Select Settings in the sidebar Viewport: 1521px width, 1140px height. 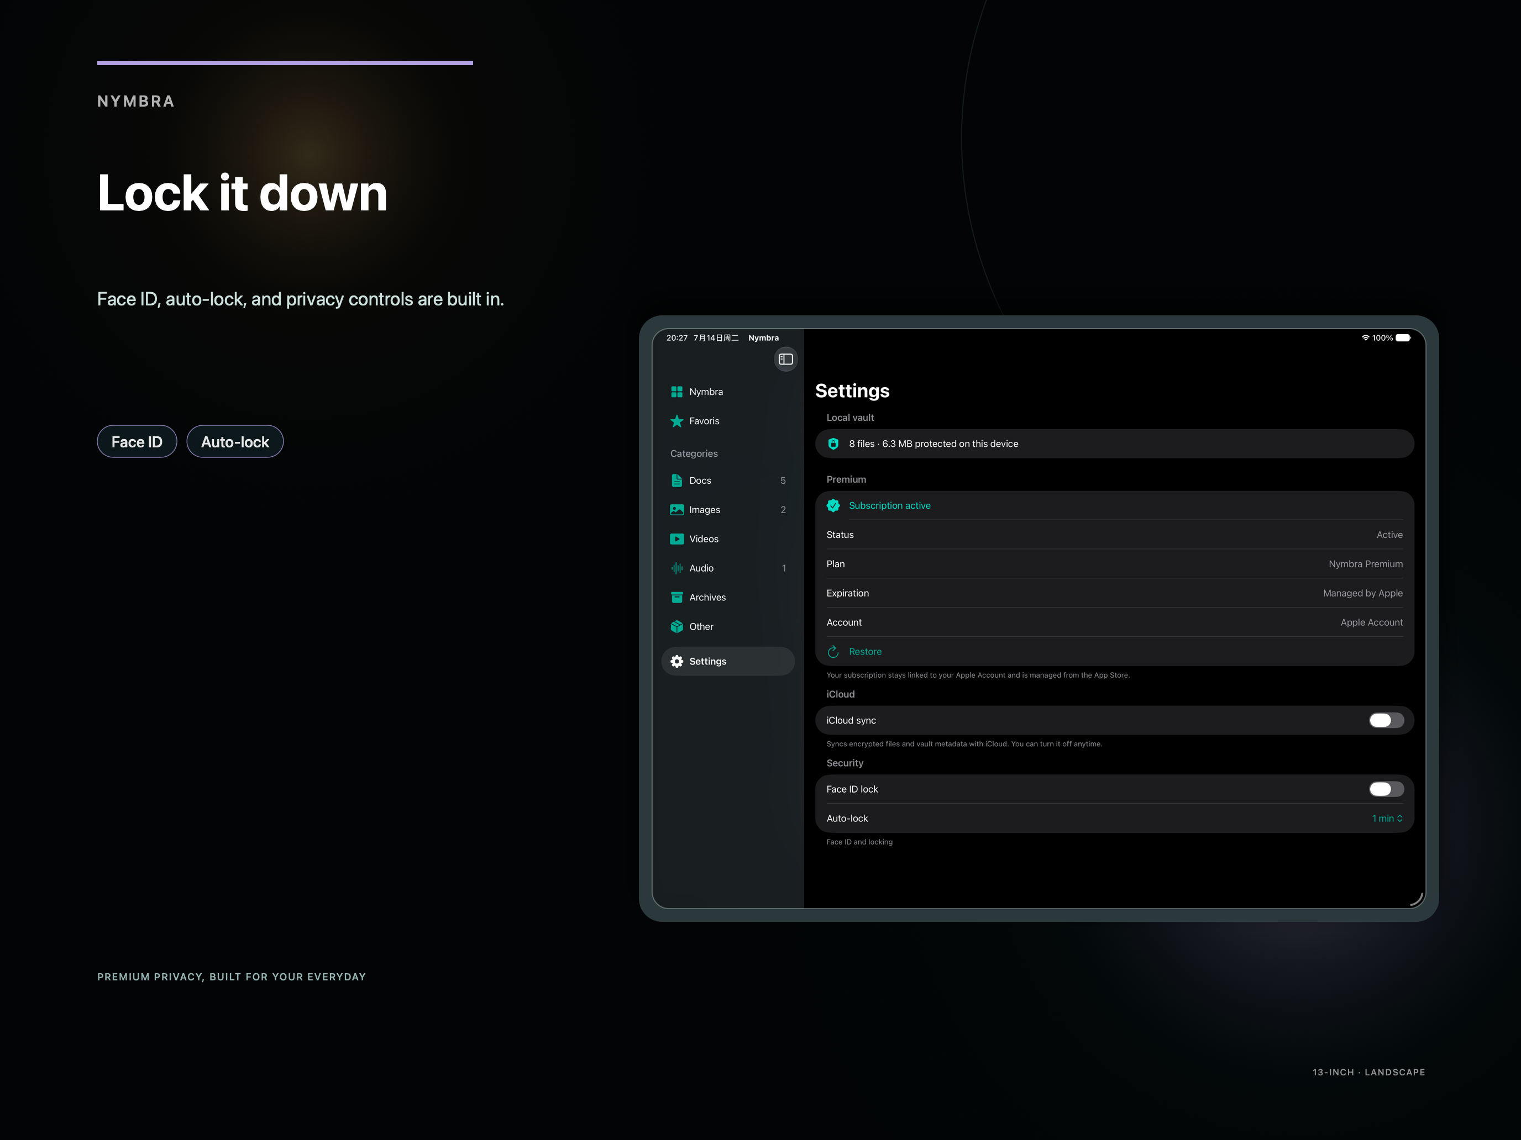coord(727,661)
